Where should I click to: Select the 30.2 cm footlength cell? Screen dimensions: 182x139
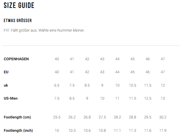[x=163, y=117]
